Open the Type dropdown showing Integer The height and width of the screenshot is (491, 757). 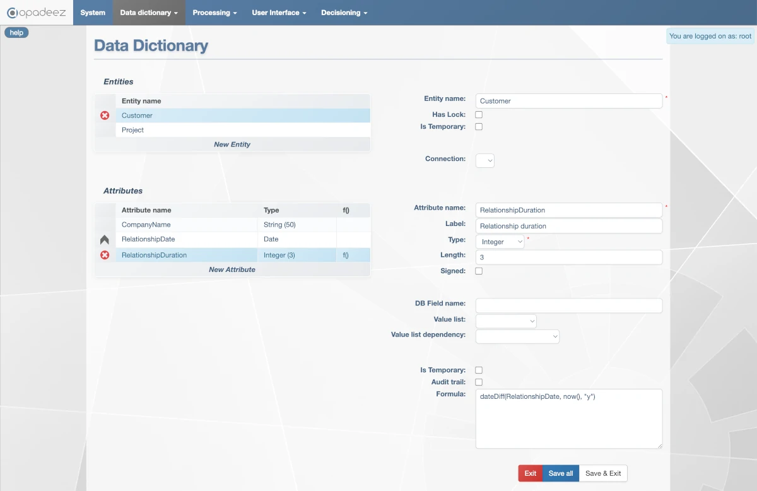[x=500, y=242]
